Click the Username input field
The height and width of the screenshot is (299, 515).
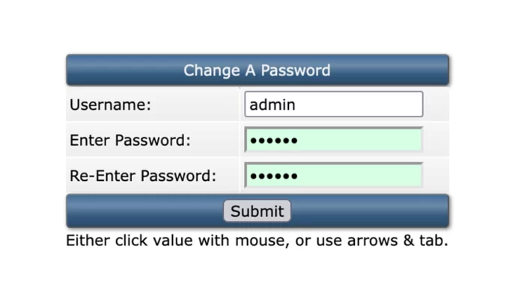[333, 105]
